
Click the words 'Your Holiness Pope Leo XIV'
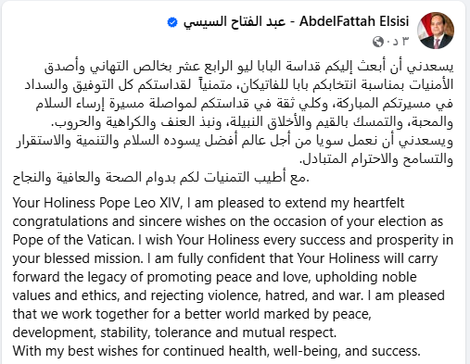[x=96, y=203]
